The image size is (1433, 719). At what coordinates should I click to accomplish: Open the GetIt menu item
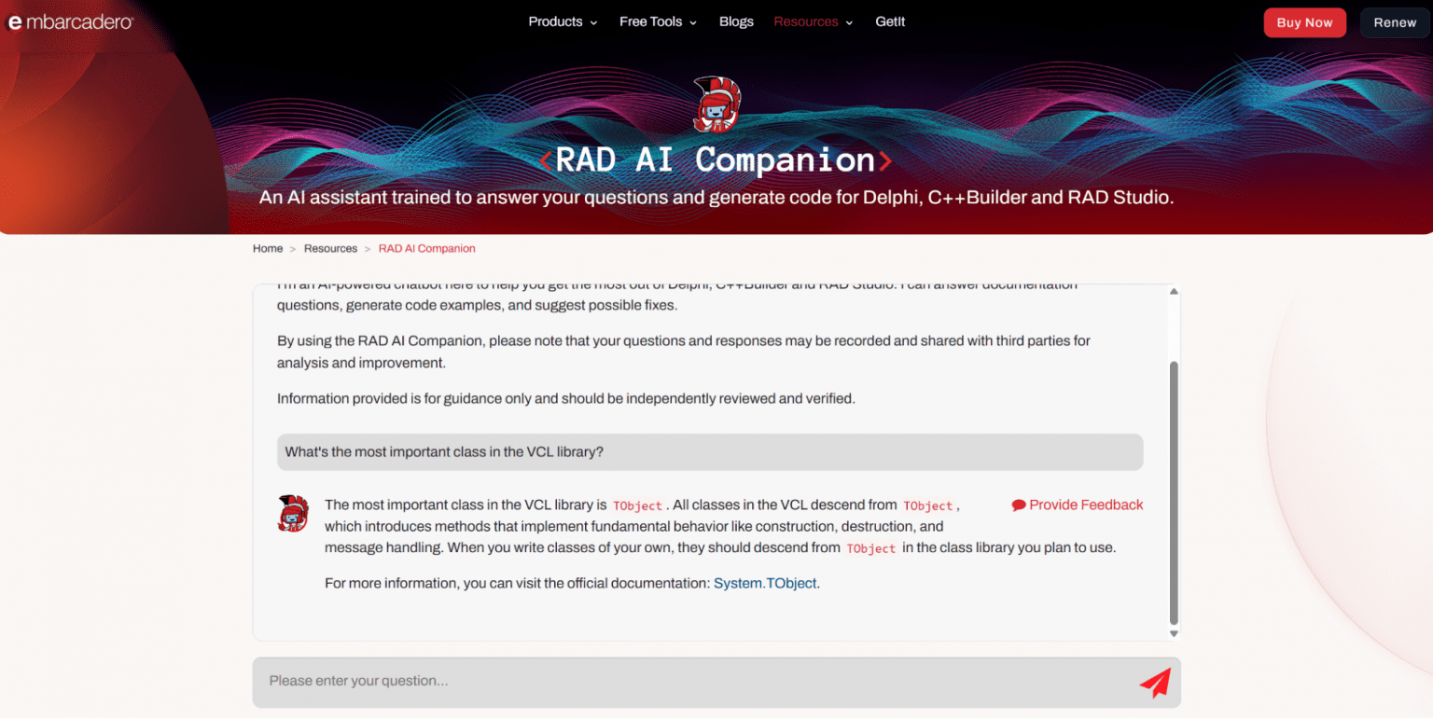pos(890,22)
